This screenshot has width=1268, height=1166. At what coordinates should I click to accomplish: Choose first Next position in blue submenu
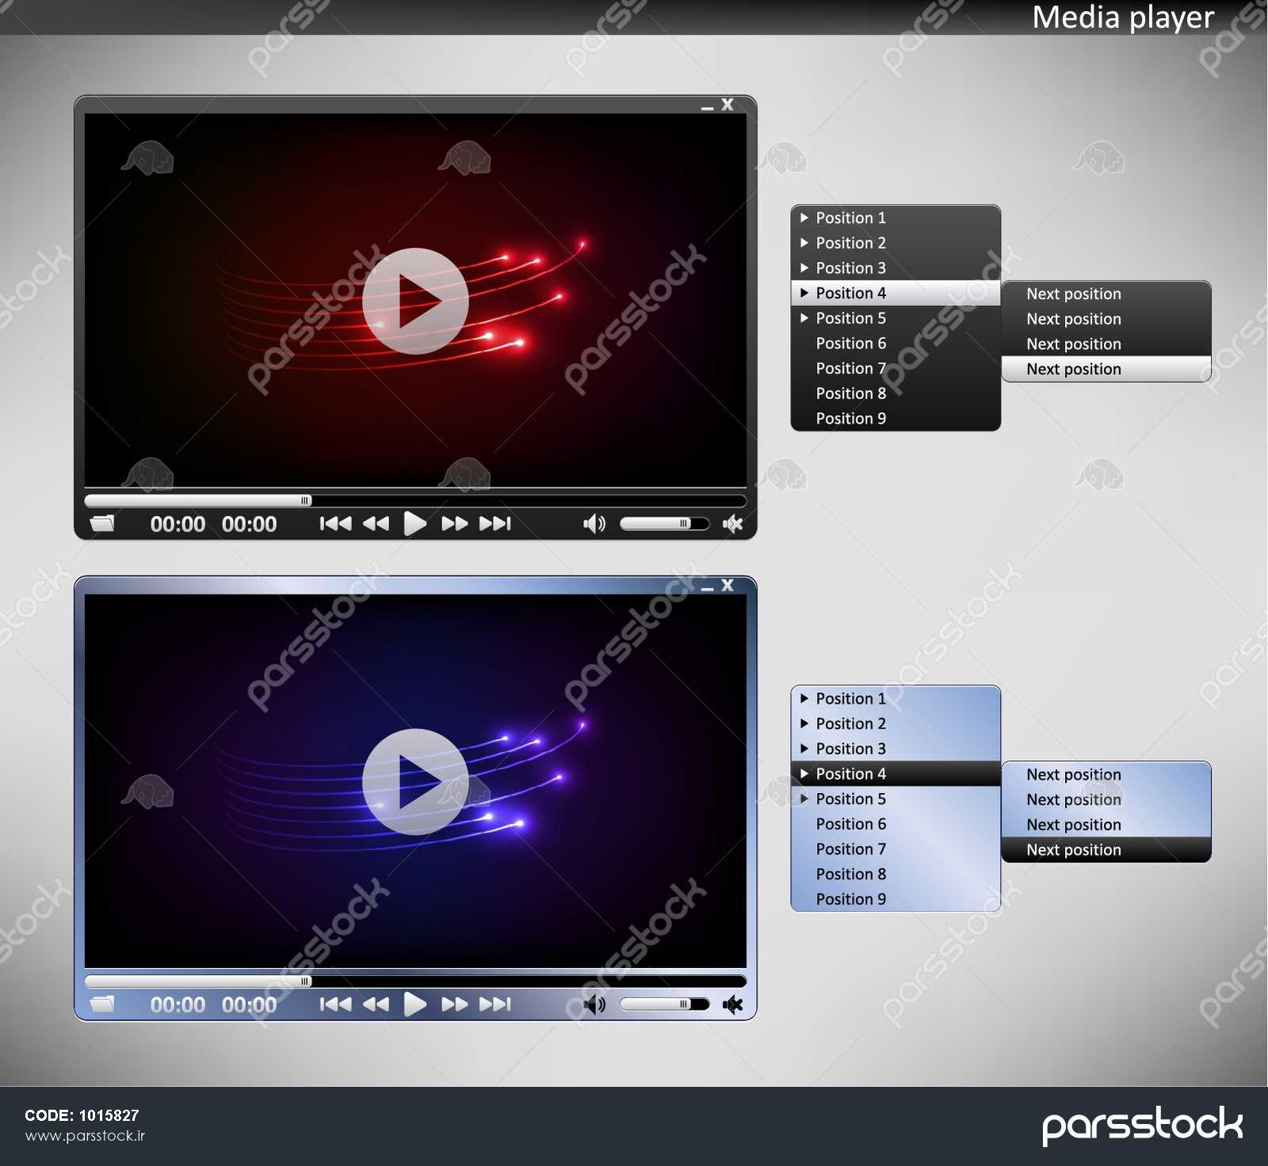(1074, 775)
